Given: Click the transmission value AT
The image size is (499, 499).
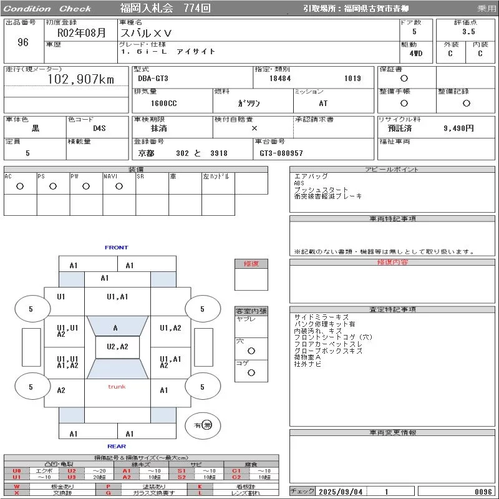Looking at the screenshot, I should (323, 104).
